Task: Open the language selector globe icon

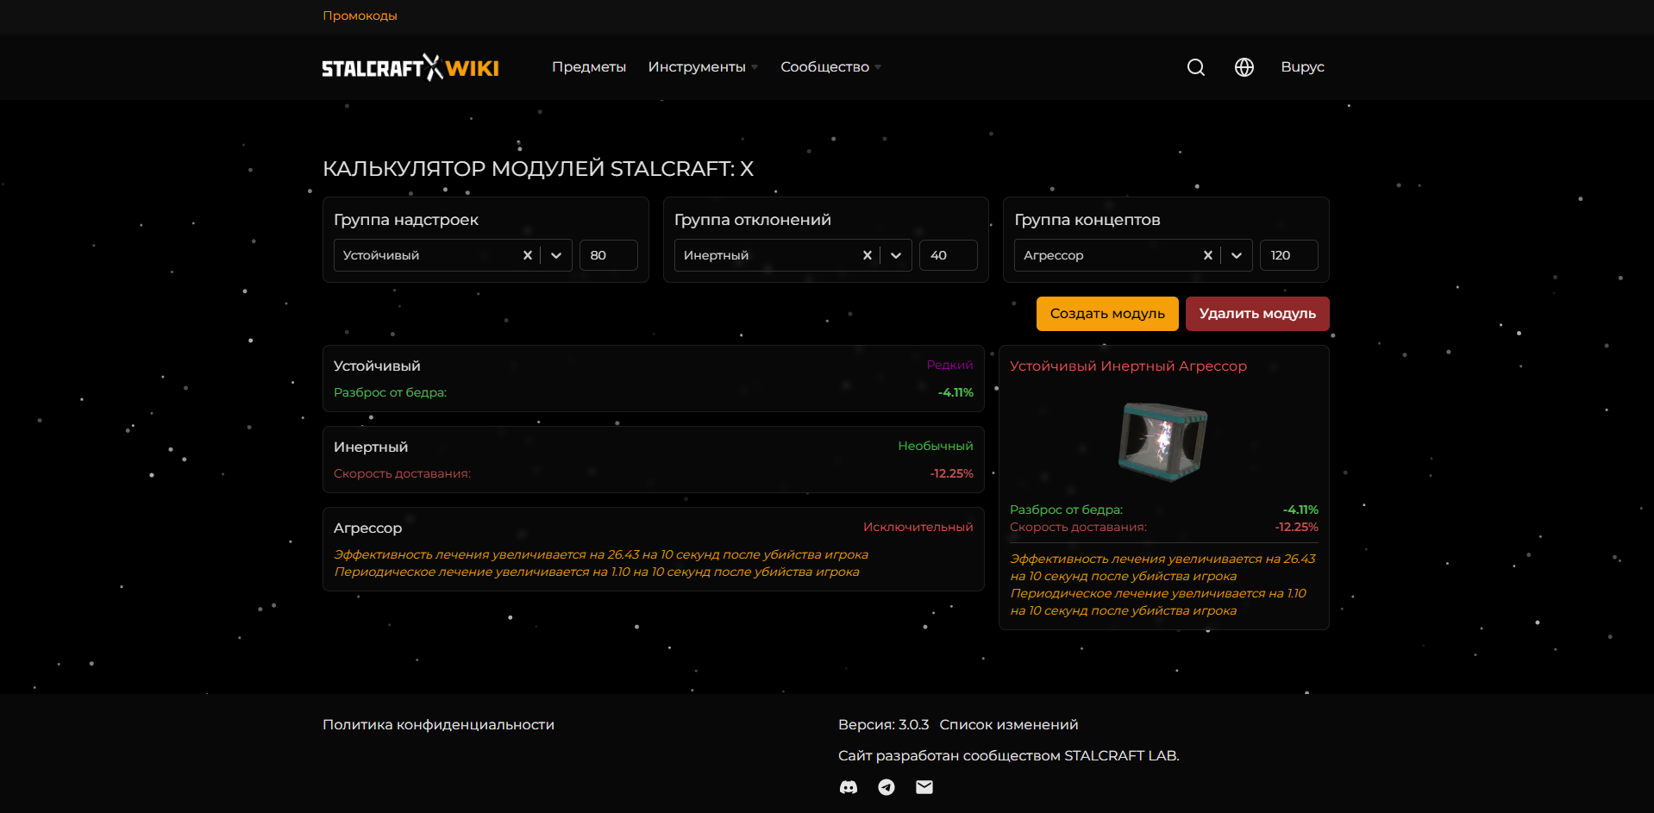Action: coord(1244,66)
